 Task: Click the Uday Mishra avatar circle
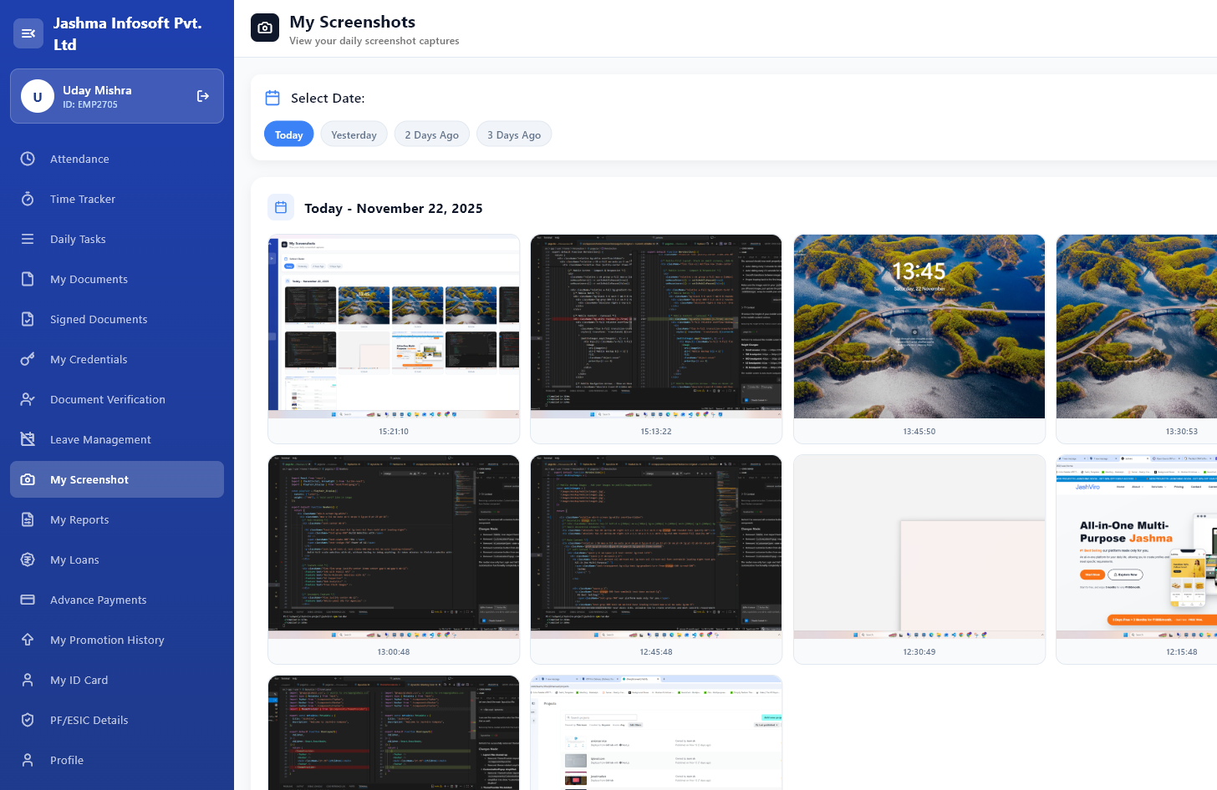[x=38, y=95]
